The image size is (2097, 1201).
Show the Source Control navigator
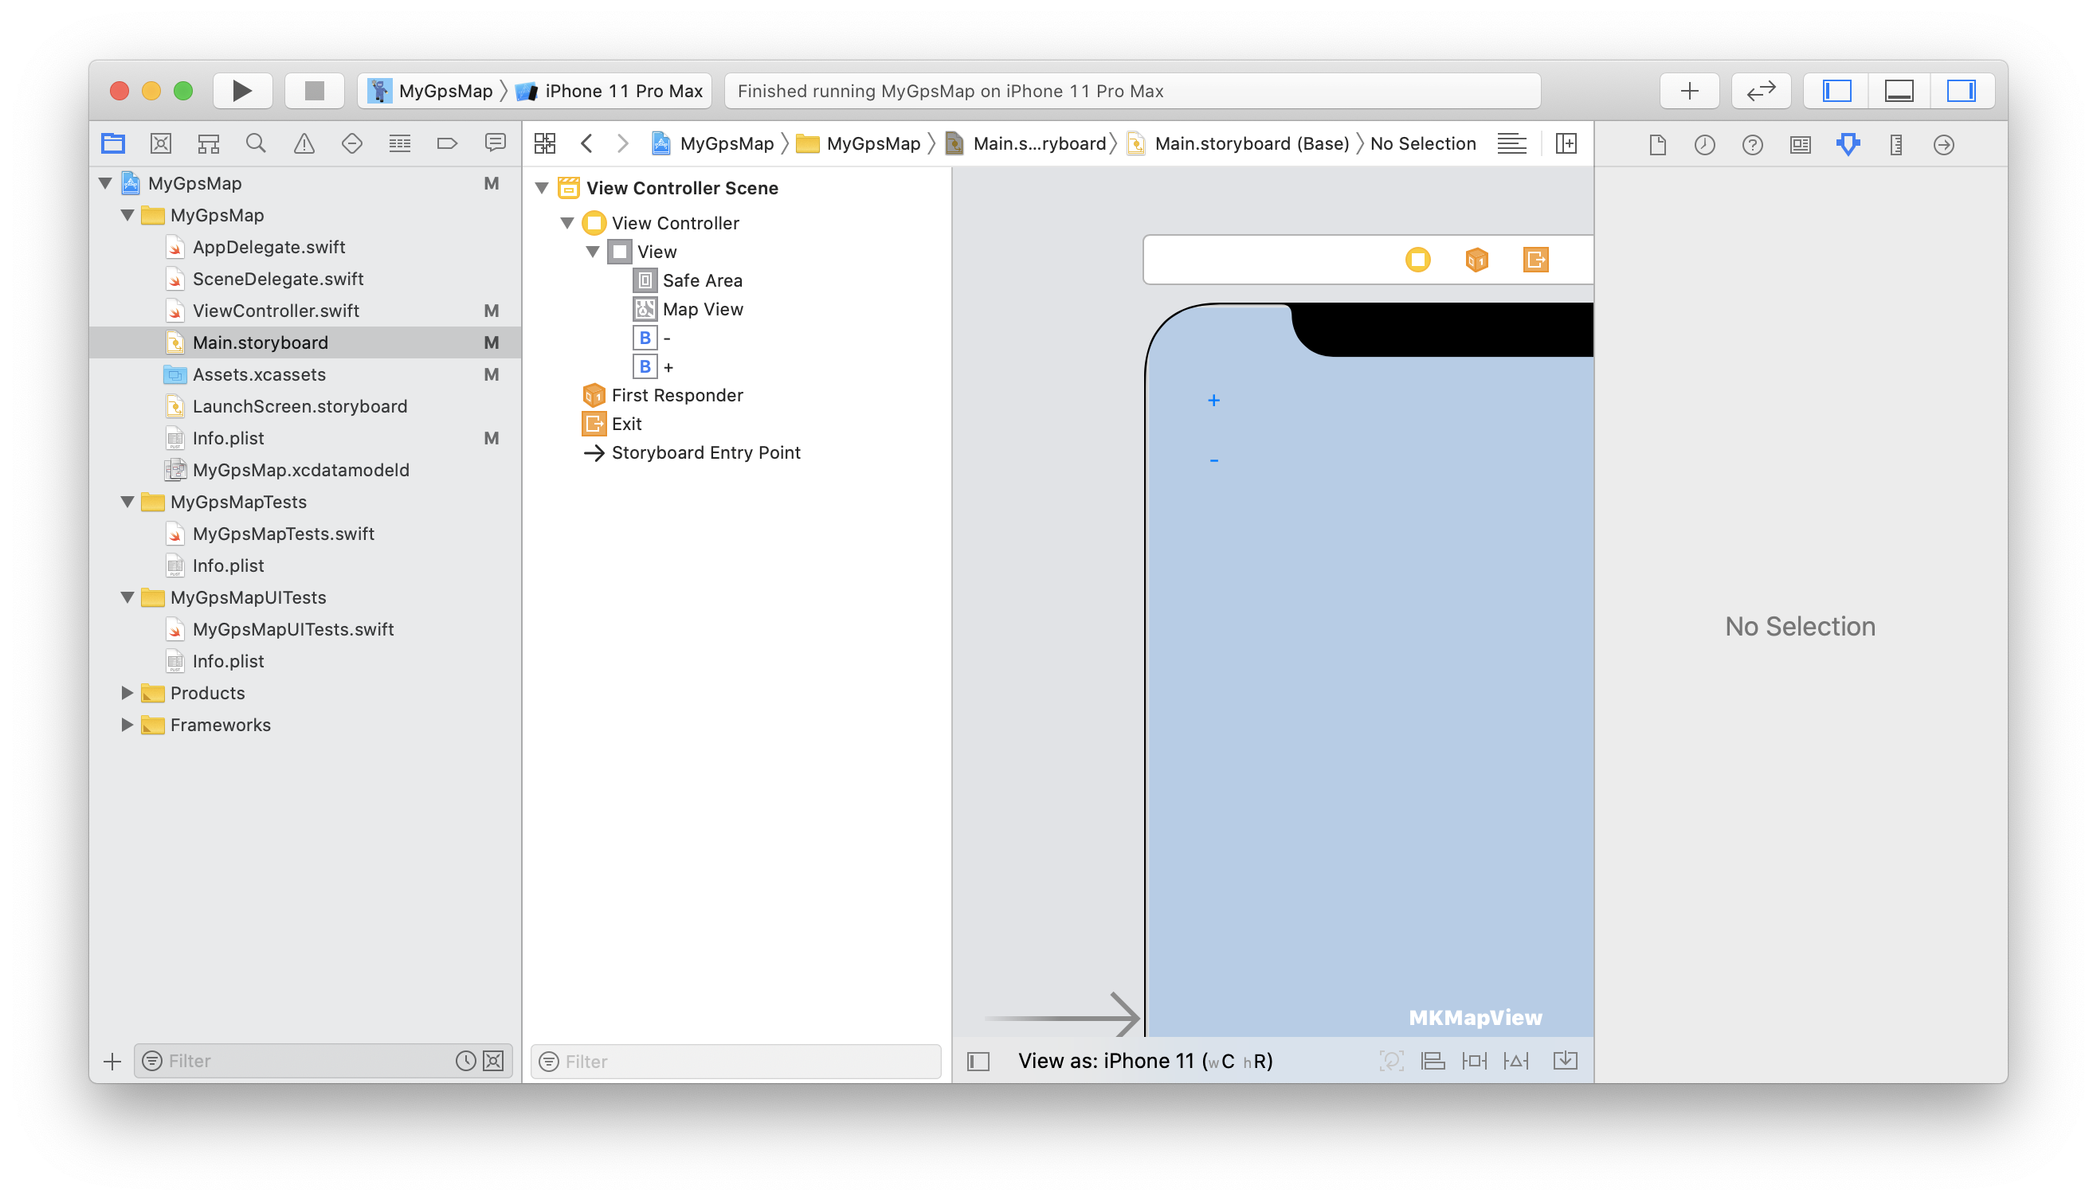pos(161,143)
